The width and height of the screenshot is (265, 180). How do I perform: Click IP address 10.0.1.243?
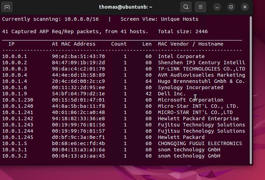tap(18, 125)
